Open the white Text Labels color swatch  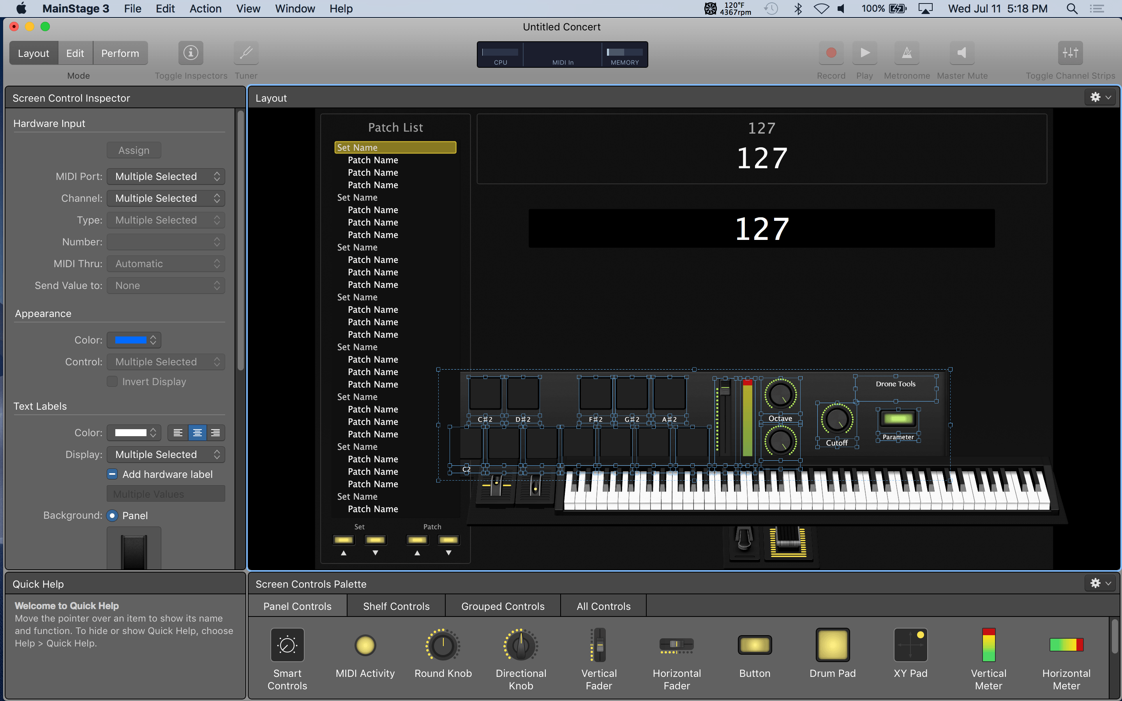134,433
